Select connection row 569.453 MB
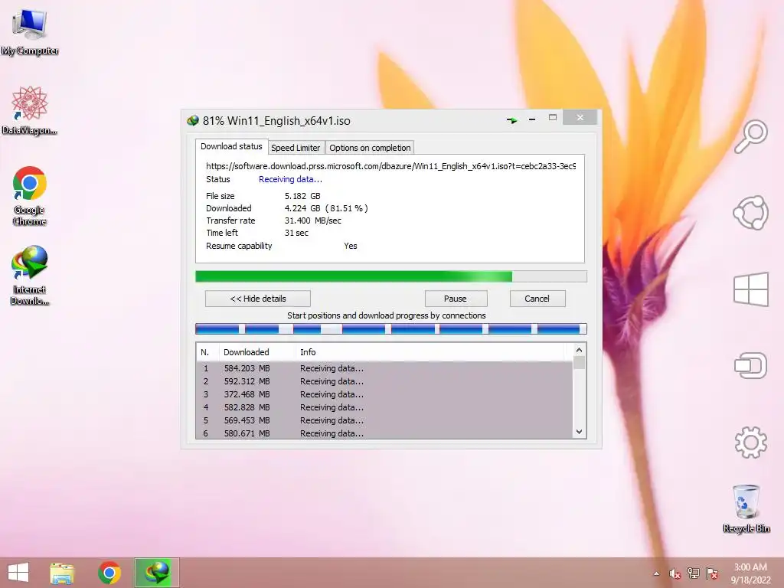 pos(384,420)
